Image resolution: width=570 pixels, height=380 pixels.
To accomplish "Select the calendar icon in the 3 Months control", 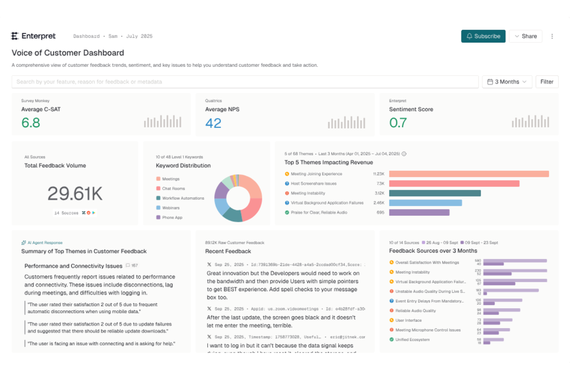I will [x=490, y=82].
